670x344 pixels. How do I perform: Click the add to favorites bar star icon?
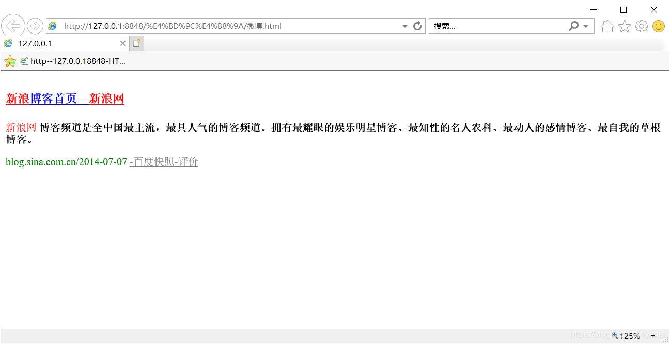10,61
